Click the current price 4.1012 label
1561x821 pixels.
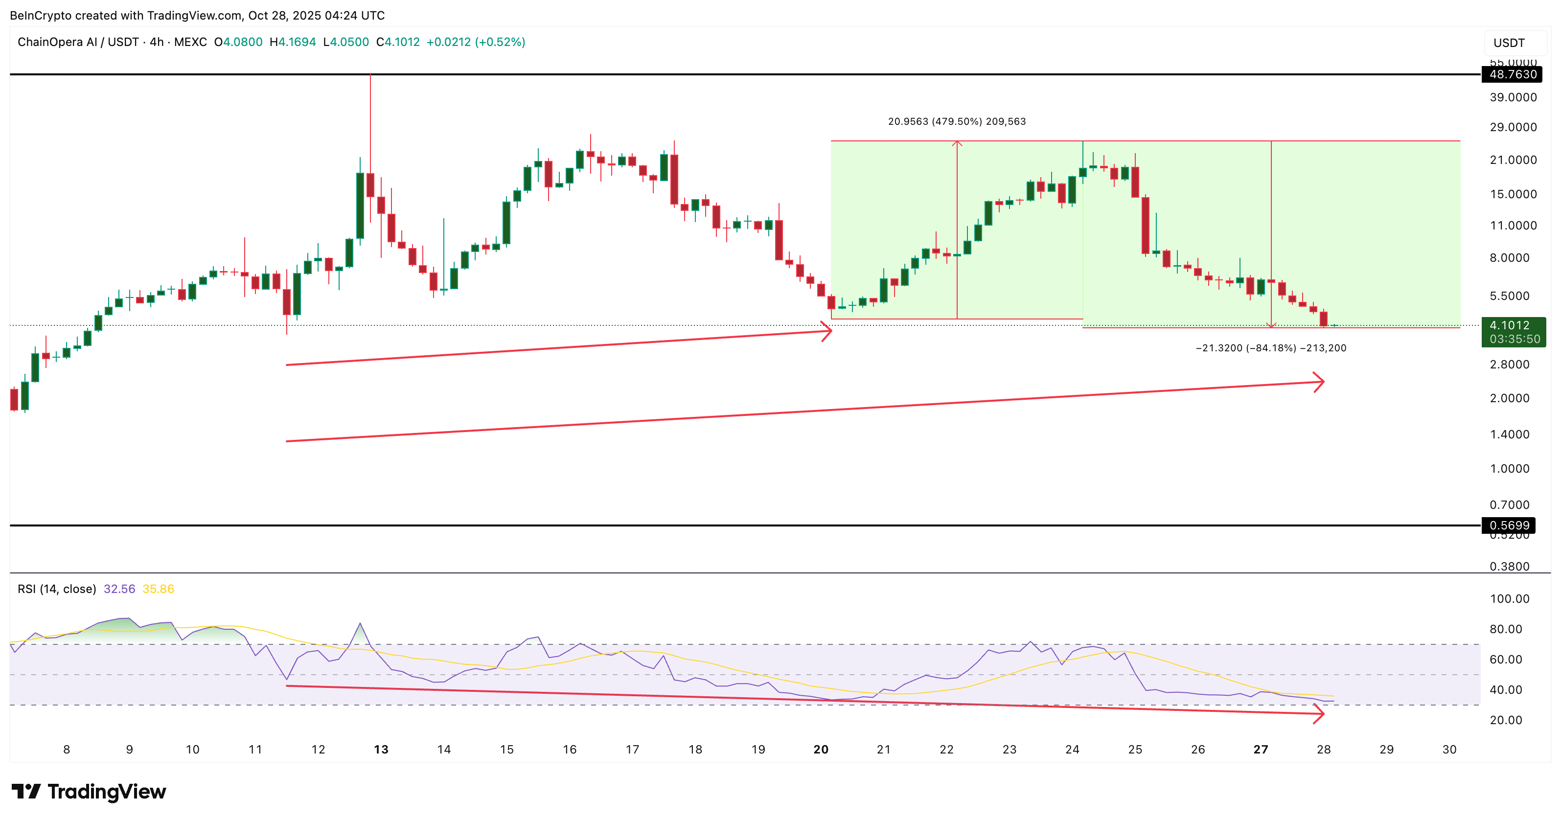coord(1509,325)
